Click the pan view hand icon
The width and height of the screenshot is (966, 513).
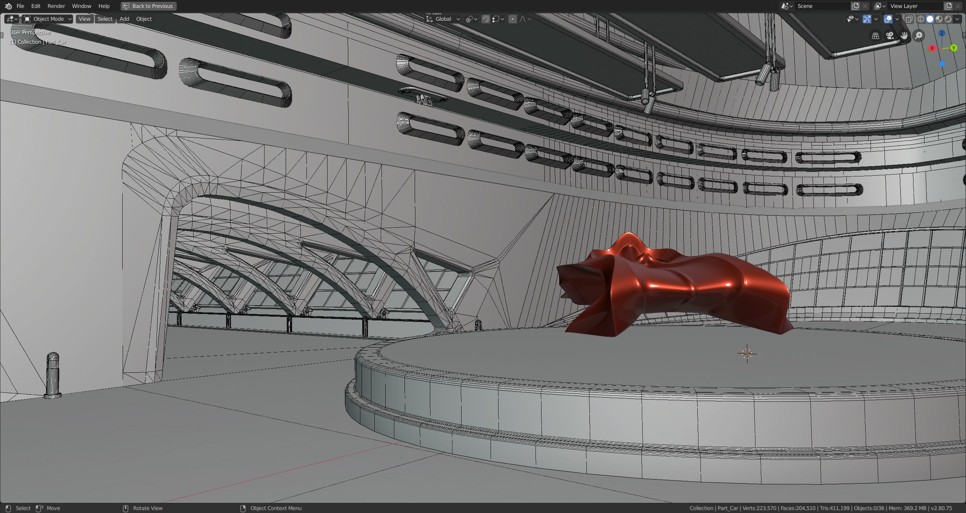coord(904,36)
